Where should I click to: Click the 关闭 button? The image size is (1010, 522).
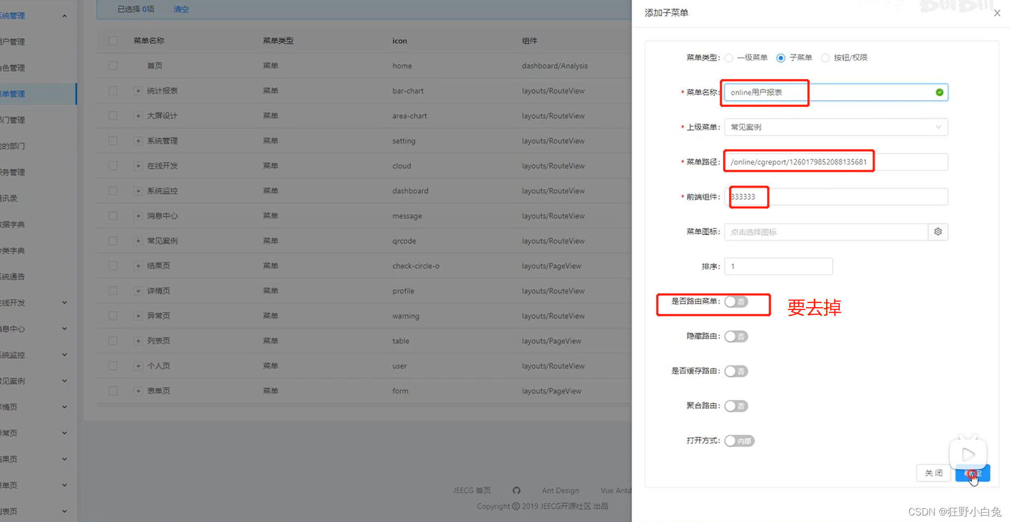933,473
